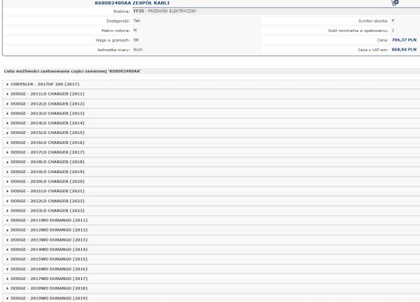Click the Dostępność value Tak
Image resolution: width=420 pixels, height=302 pixels.
coord(137,21)
